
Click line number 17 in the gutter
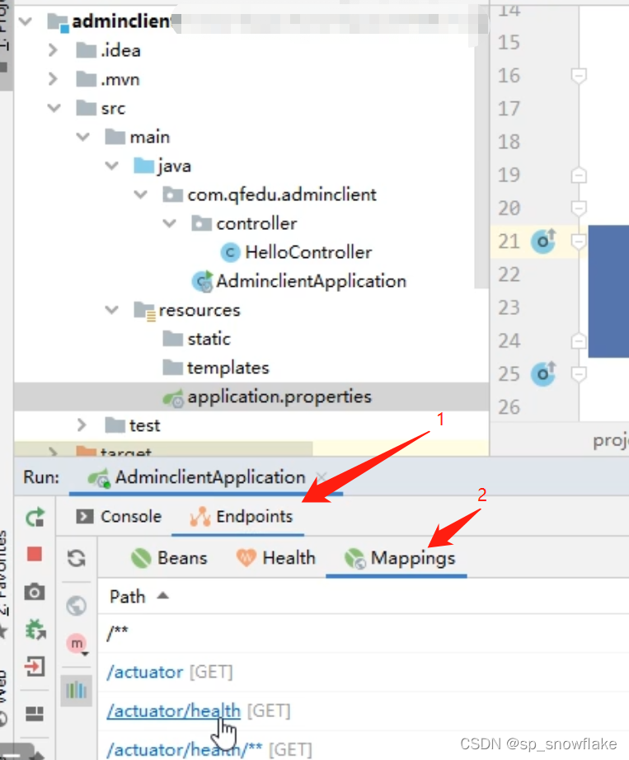(x=509, y=108)
